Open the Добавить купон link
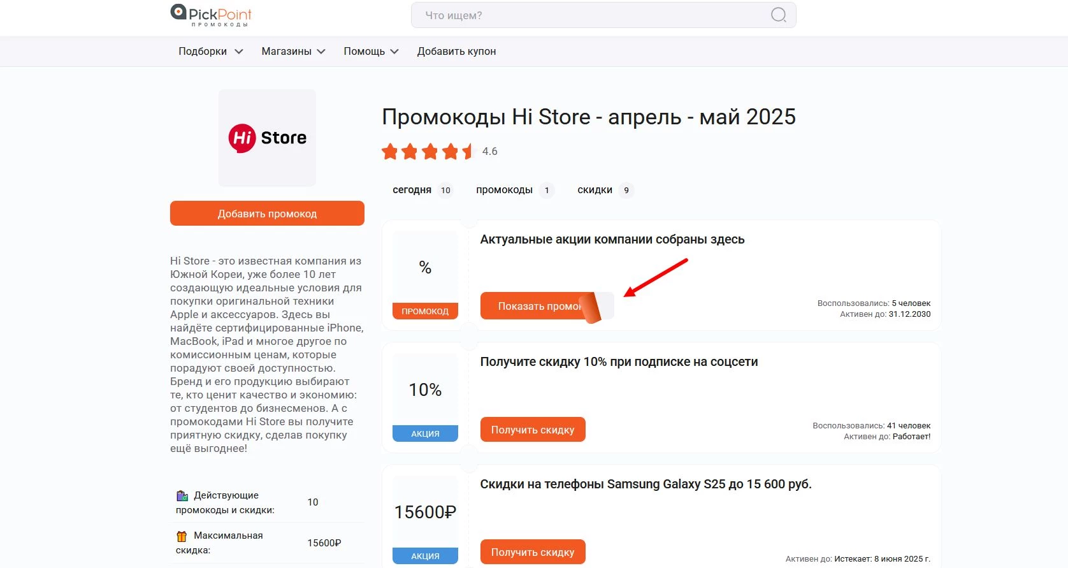Screen dimensions: 1068x568 [456, 52]
